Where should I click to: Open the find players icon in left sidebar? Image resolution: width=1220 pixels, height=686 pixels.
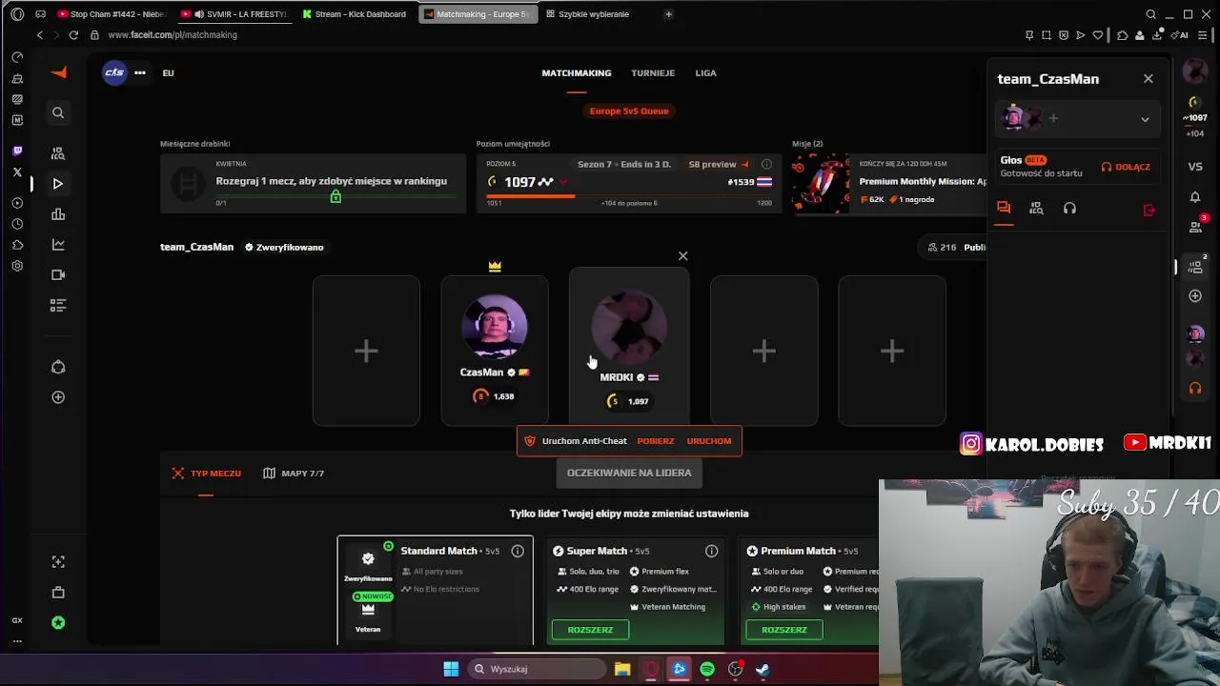[58, 152]
